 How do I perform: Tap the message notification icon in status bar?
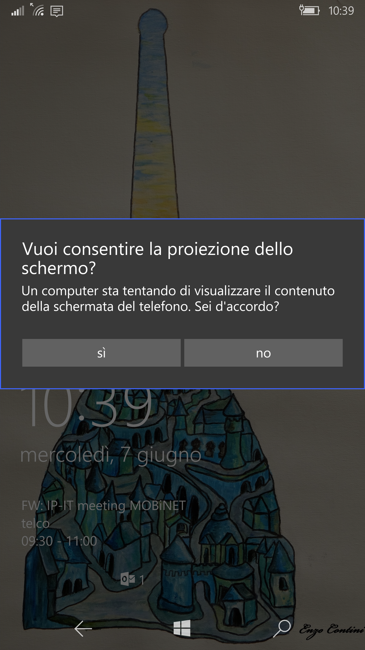[57, 11]
